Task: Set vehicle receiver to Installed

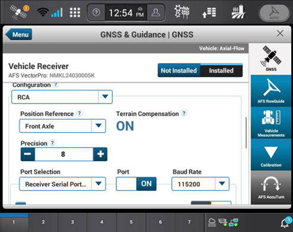Action: pyautogui.click(x=221, y=70)
